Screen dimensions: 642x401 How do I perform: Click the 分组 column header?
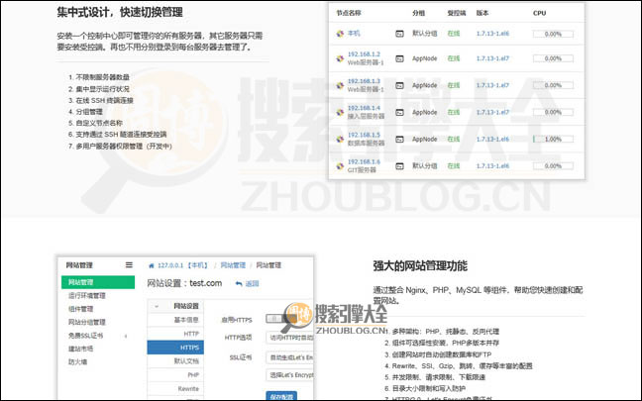click(x=418, y=13)
